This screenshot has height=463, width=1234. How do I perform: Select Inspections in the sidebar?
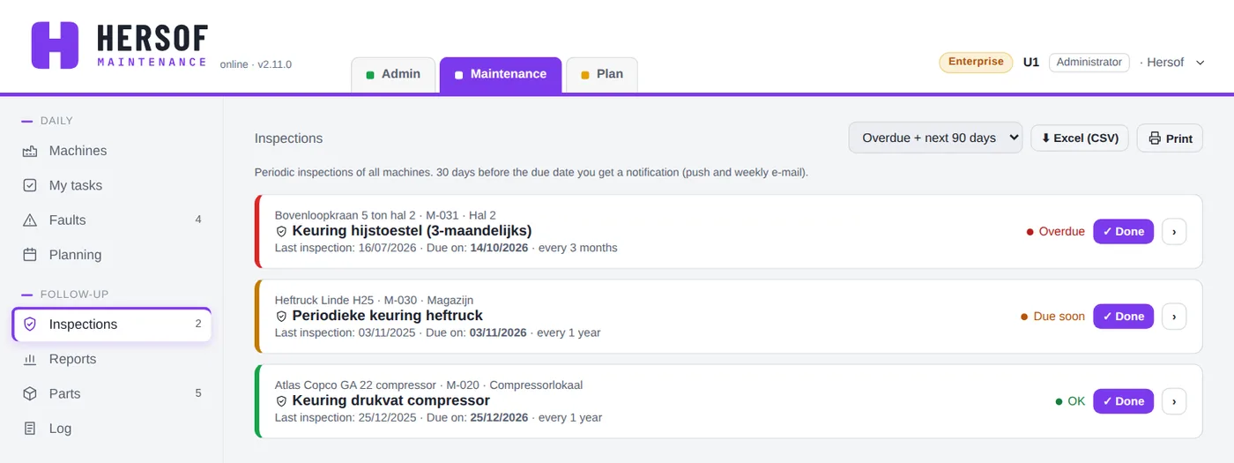112,325
